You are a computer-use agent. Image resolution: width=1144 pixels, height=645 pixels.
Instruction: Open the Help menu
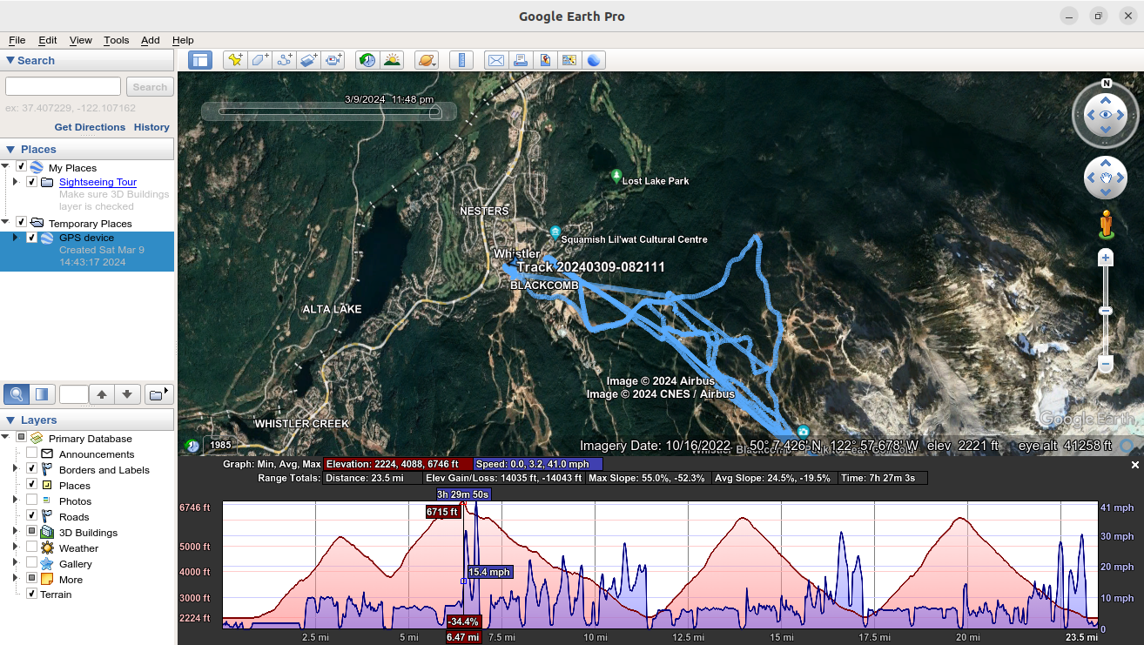click(183, 40)
